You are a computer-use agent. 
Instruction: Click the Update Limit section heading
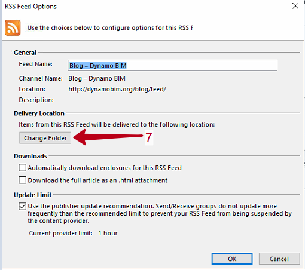pos(33,195)
